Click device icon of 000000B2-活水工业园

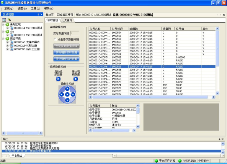(x=12, y=49)
